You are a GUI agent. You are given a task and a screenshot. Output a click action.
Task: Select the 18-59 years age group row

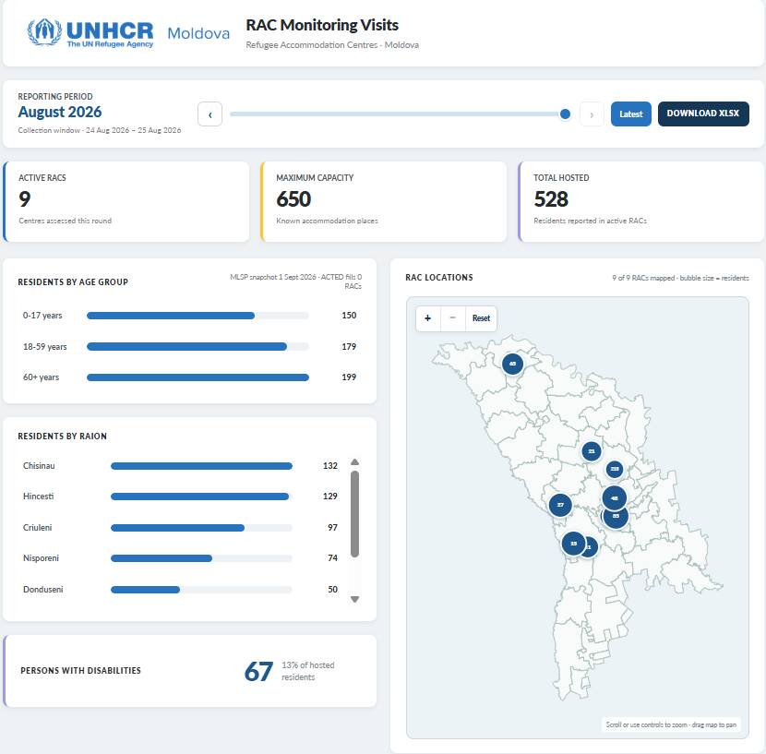189,347
